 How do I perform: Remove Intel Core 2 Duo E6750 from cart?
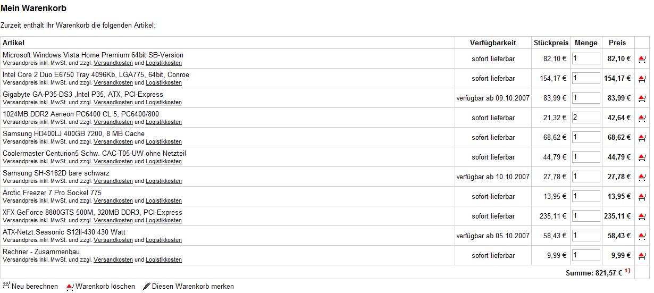pos(642,79)
